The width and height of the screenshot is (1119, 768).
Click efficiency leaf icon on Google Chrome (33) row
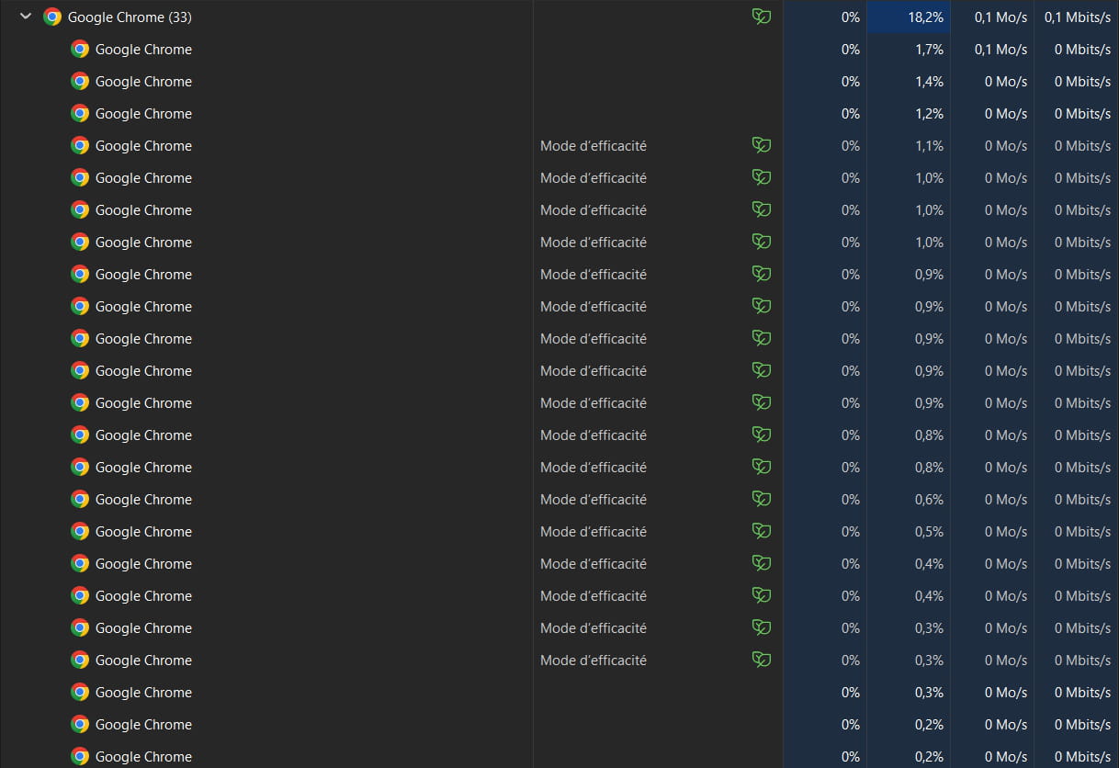(762, 17)
